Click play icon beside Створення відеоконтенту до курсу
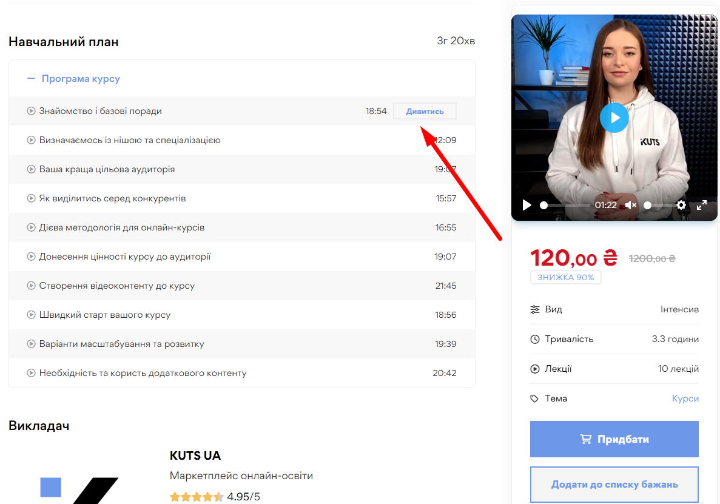Screen dimensions: 720x504 [x=32, y=286]
